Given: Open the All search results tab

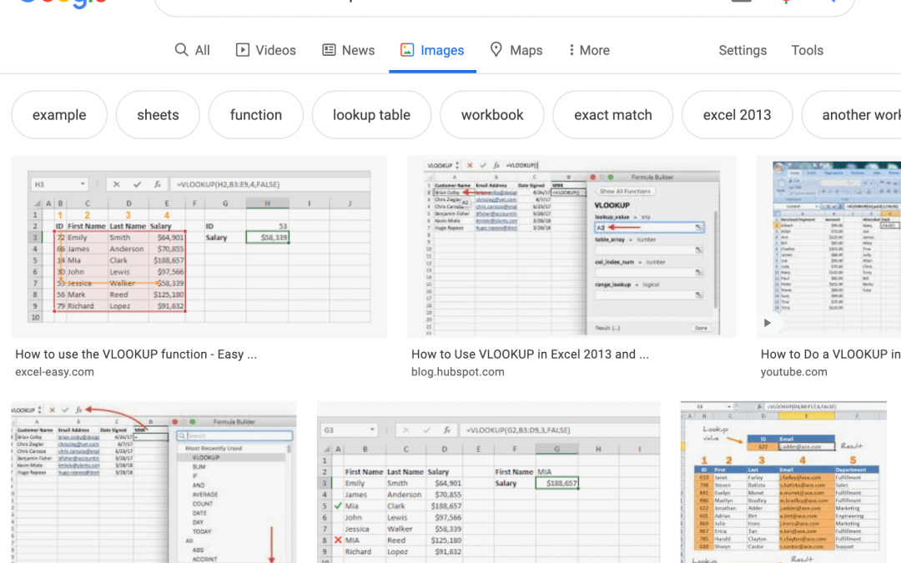Looking at the screenshot, I should click(x=192, y=51).
